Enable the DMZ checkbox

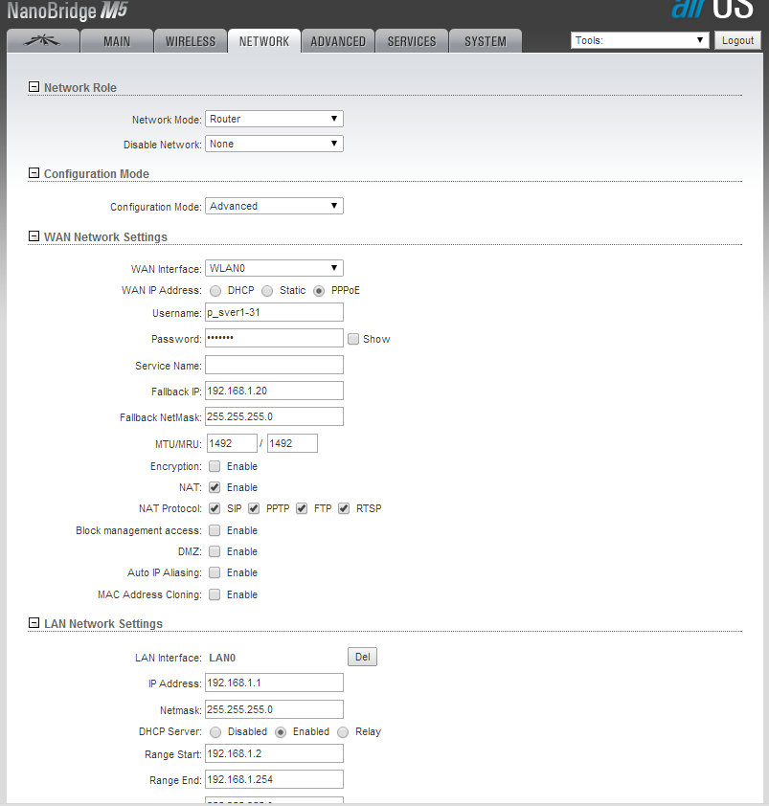pyautogui.click(x=215, y=551)
